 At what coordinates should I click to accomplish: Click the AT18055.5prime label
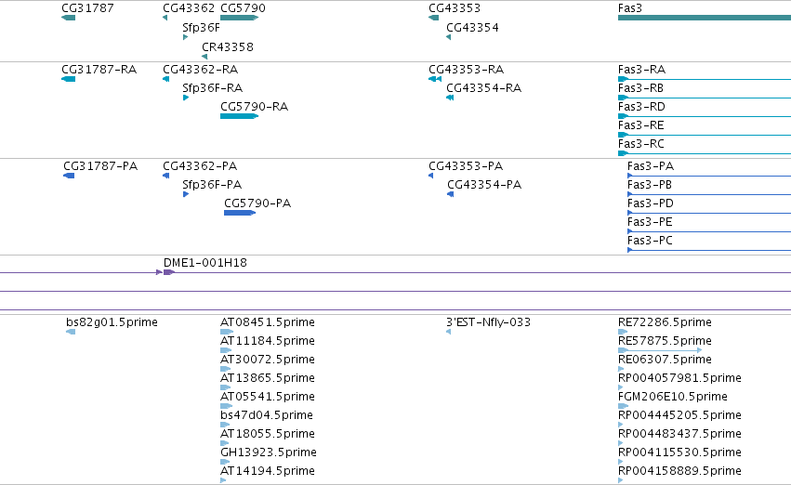point(268,435)
